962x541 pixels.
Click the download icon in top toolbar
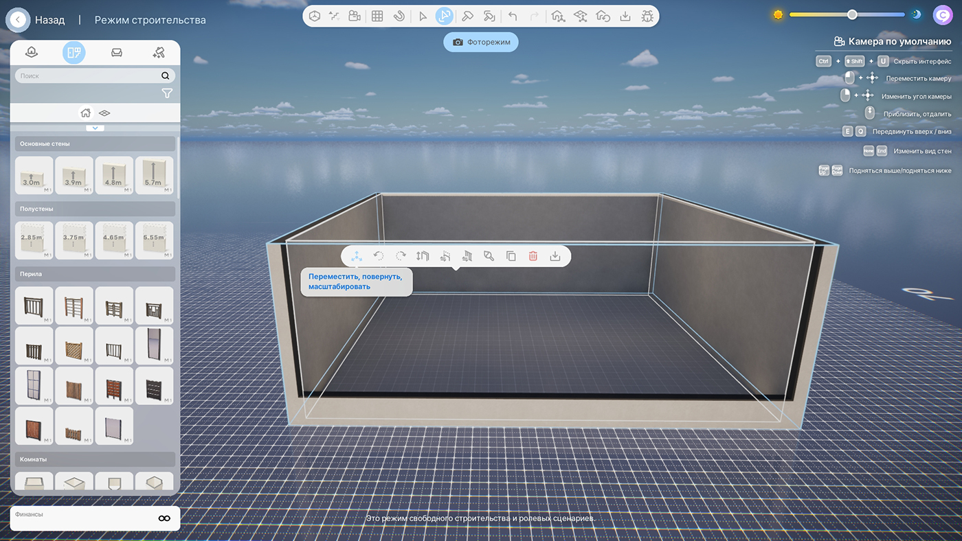(x=625, y=16)
